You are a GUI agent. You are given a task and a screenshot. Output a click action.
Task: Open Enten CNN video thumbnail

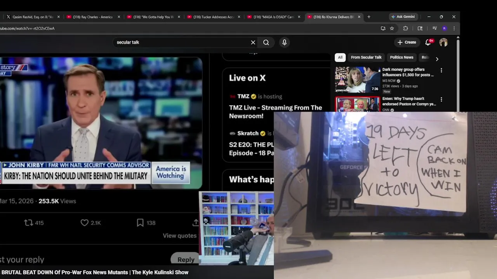coord(358,104)
